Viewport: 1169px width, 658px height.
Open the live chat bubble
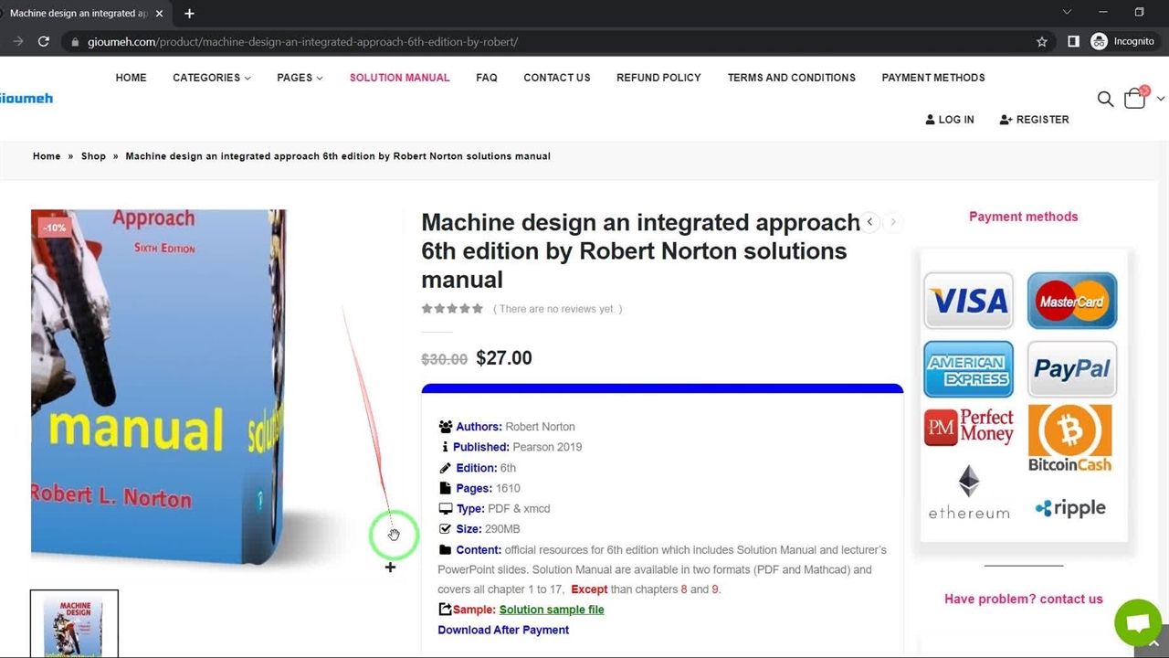(1138, 622)
